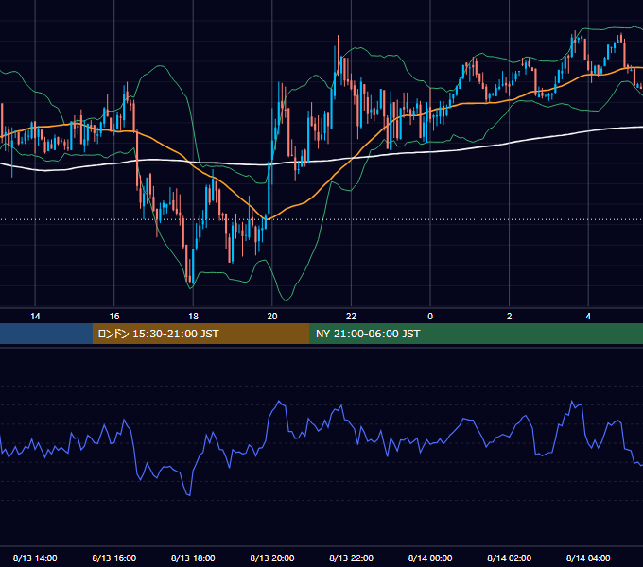Click the NY 21:00-06:00 JST session bar
This screenshot has width=643, height=567.
[476, 334]
